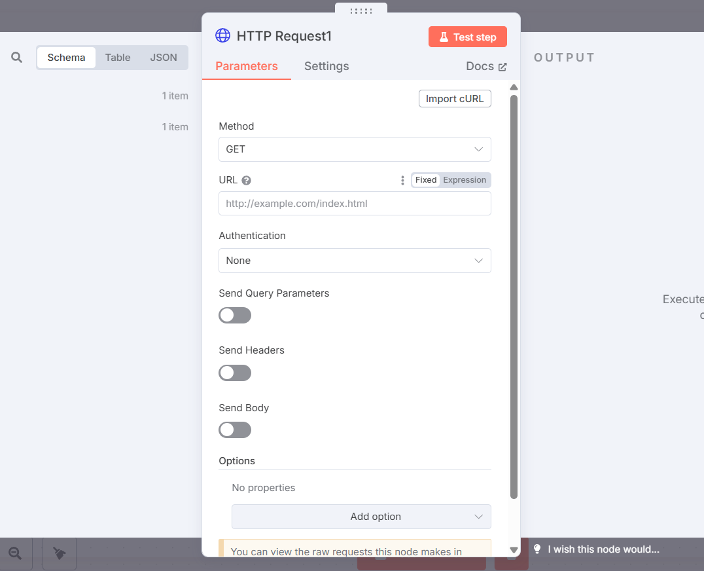Open the Settings tab

[326, 67]
